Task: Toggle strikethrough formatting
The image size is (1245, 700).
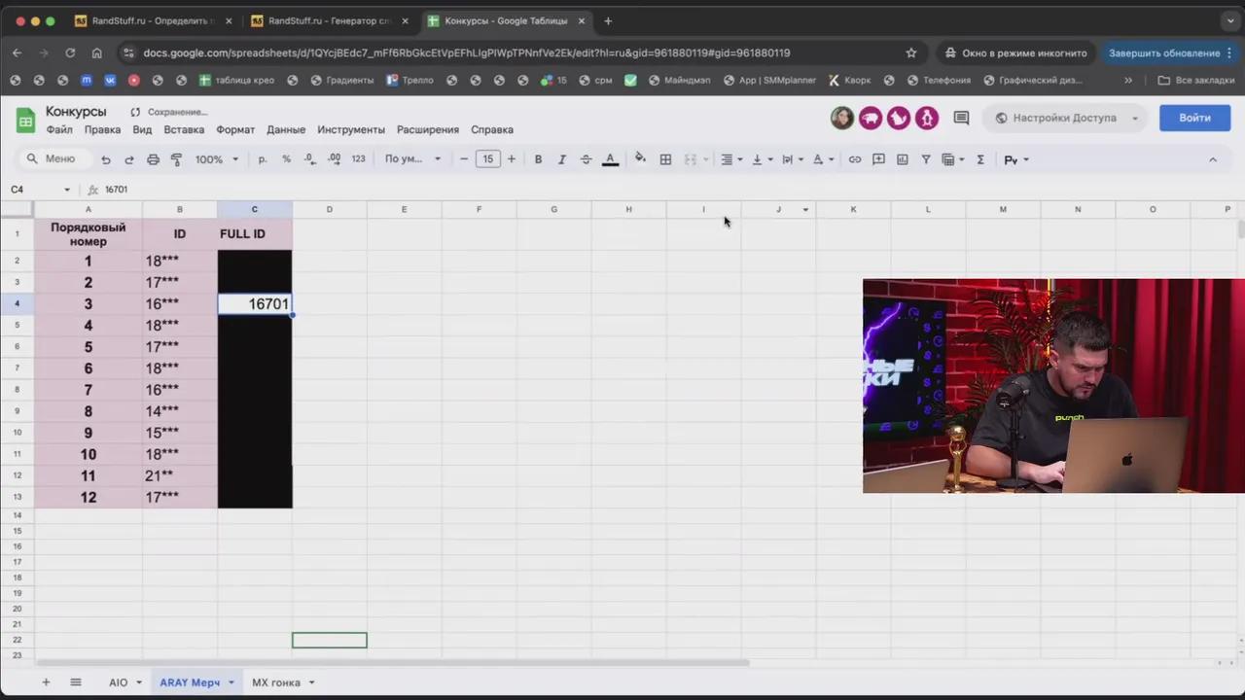Action: point(586,159)
